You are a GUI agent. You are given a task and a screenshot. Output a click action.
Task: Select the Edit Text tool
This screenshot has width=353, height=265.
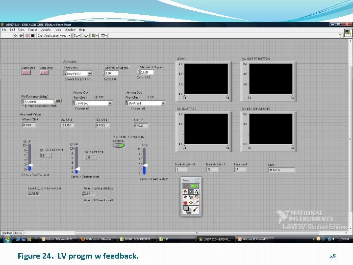click(x=197, y=192)
